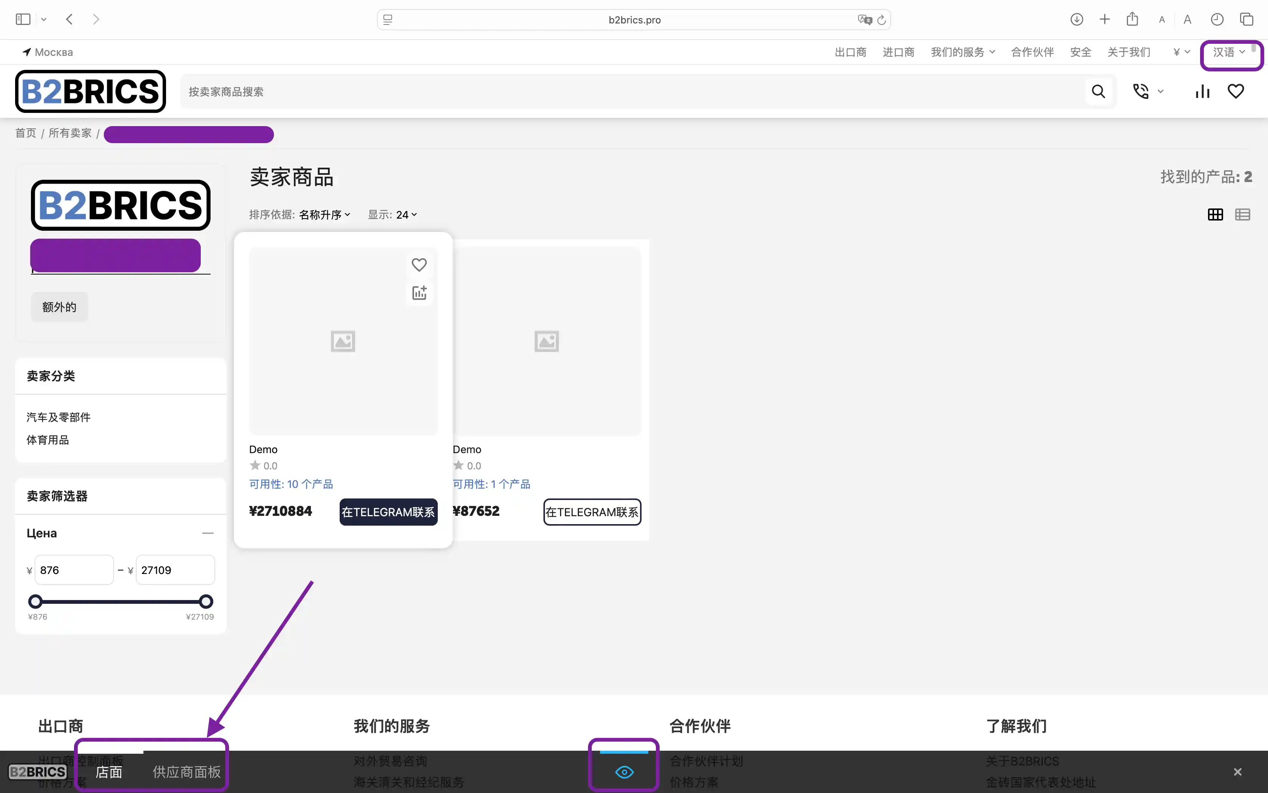Open 进口商 menu item
This screenshot has width=1268, height=793.
tap(898, 52)
